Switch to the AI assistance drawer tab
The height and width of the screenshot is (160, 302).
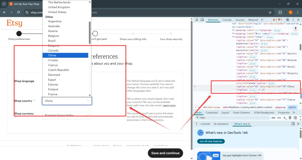(x=221, y=124)
